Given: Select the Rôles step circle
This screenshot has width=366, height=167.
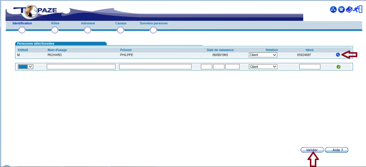Looking at the screenshot, I should (55, 30).
